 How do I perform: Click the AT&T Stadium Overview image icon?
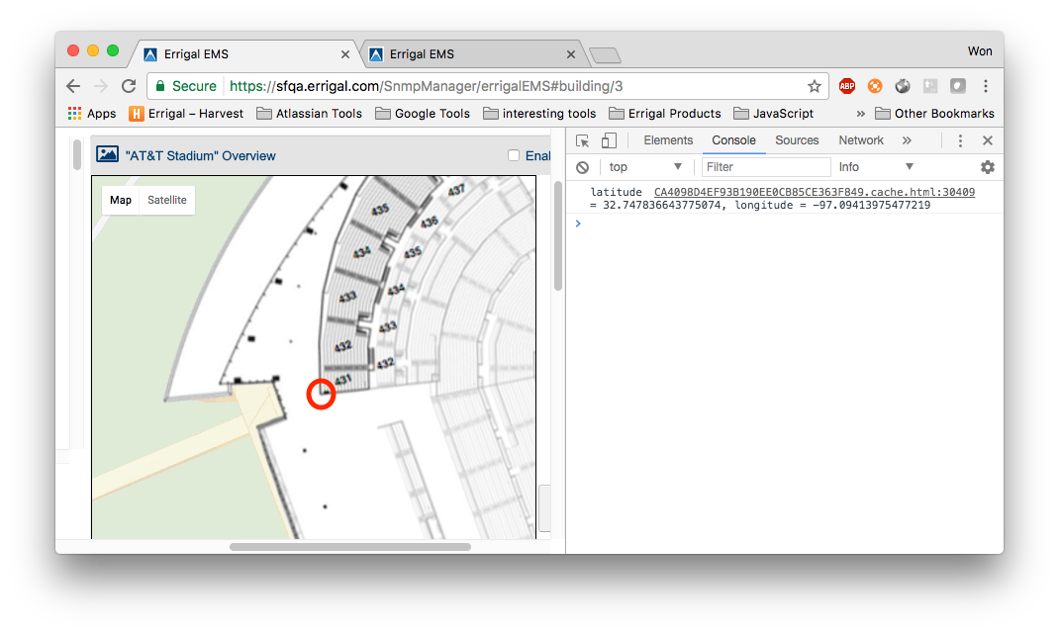[x=107, y=154]
